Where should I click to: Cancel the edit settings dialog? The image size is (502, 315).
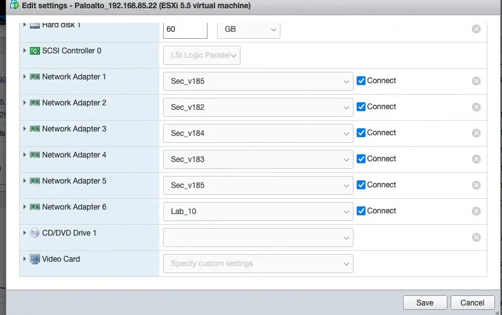472,303
